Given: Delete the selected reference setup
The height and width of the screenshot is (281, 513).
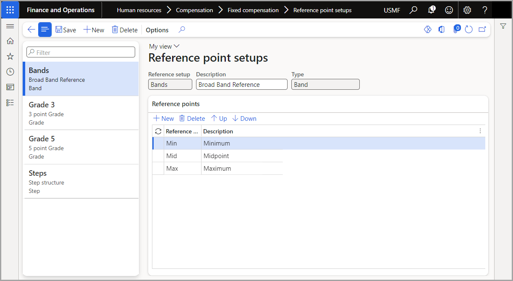Looking at the screenshot, I should tap(125, 30).
